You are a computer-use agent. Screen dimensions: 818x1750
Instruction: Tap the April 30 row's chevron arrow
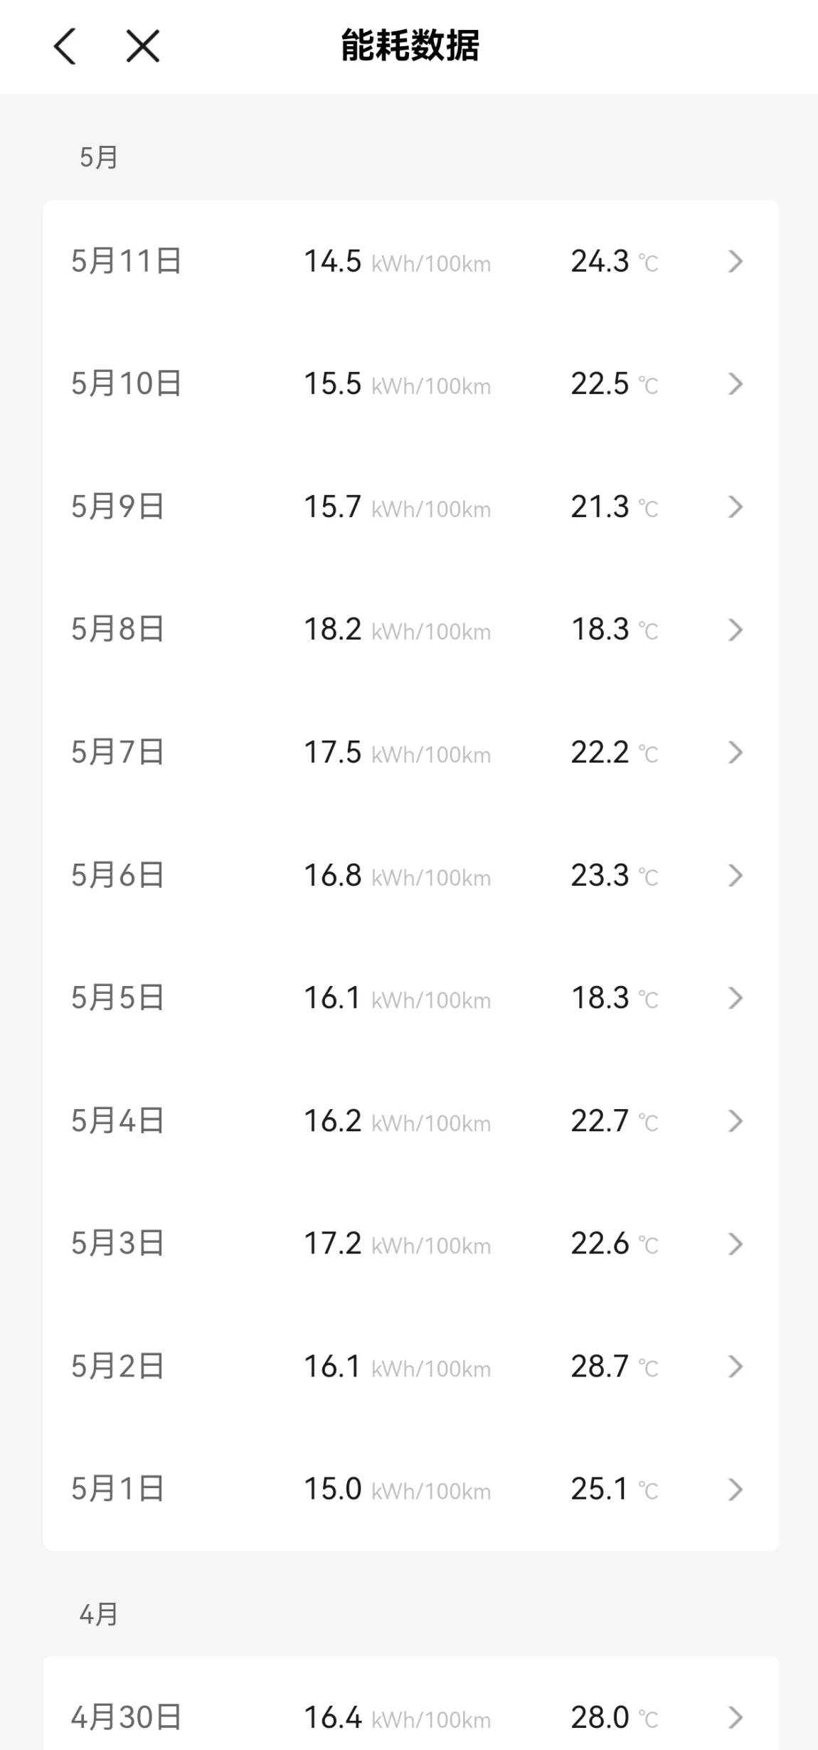pyautogui.click(x=735, y=1718)
